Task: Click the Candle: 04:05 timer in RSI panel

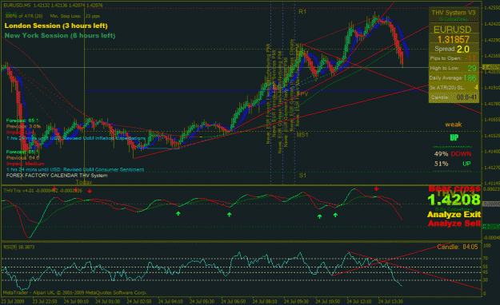Action: pyautogui.click(x=458, y=247)
